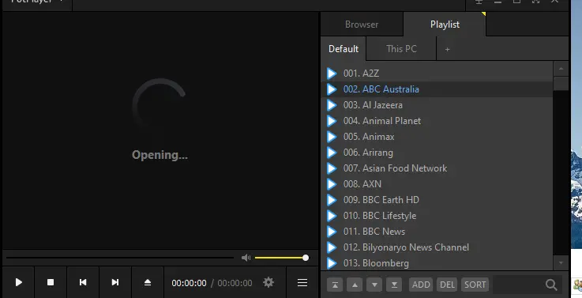This screenshot has height=298, width=582.
Task: Click play icon beside Animax
Action: point(332,137)
